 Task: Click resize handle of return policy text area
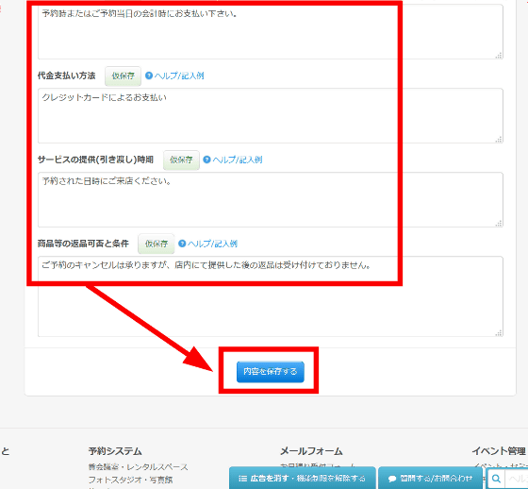pyautogui.click(x=499, y=333)
